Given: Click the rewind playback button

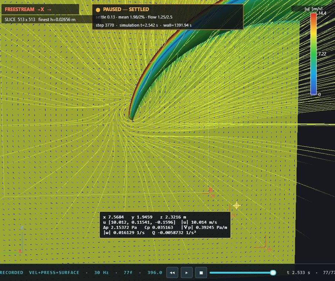Looking at the screenshot, I should point(172,272).
